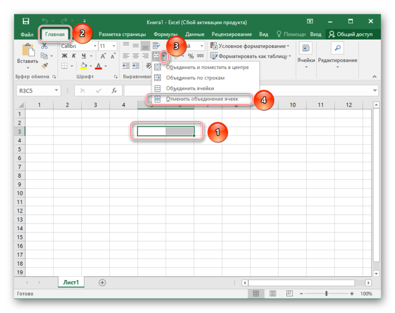Switch to the Рецензирование tab
Viewport: 395px width, 313px height.
click(x=232, y=34)
